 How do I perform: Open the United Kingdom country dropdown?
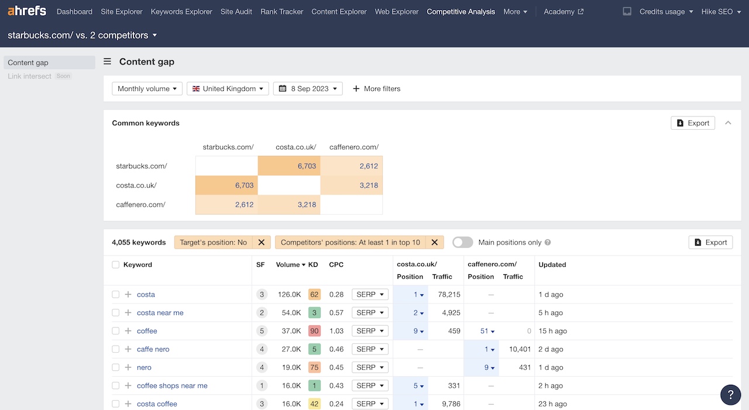coord(228,89)
